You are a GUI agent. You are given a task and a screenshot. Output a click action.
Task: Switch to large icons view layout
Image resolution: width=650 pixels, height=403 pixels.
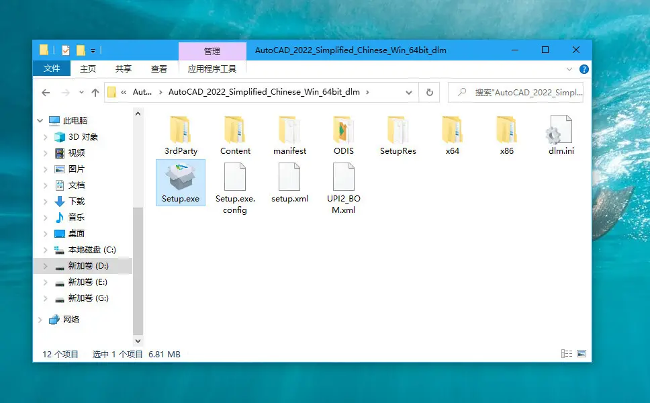(582, 354)
